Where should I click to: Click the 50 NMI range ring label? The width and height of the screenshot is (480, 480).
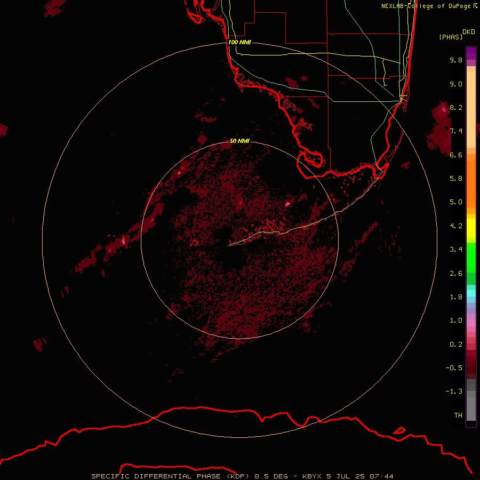click(x=239, y=141)
